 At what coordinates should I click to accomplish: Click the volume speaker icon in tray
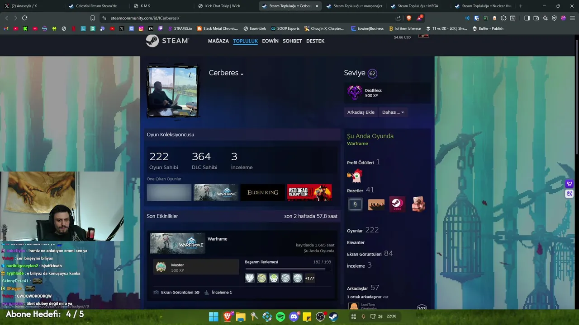click(380, 316)
